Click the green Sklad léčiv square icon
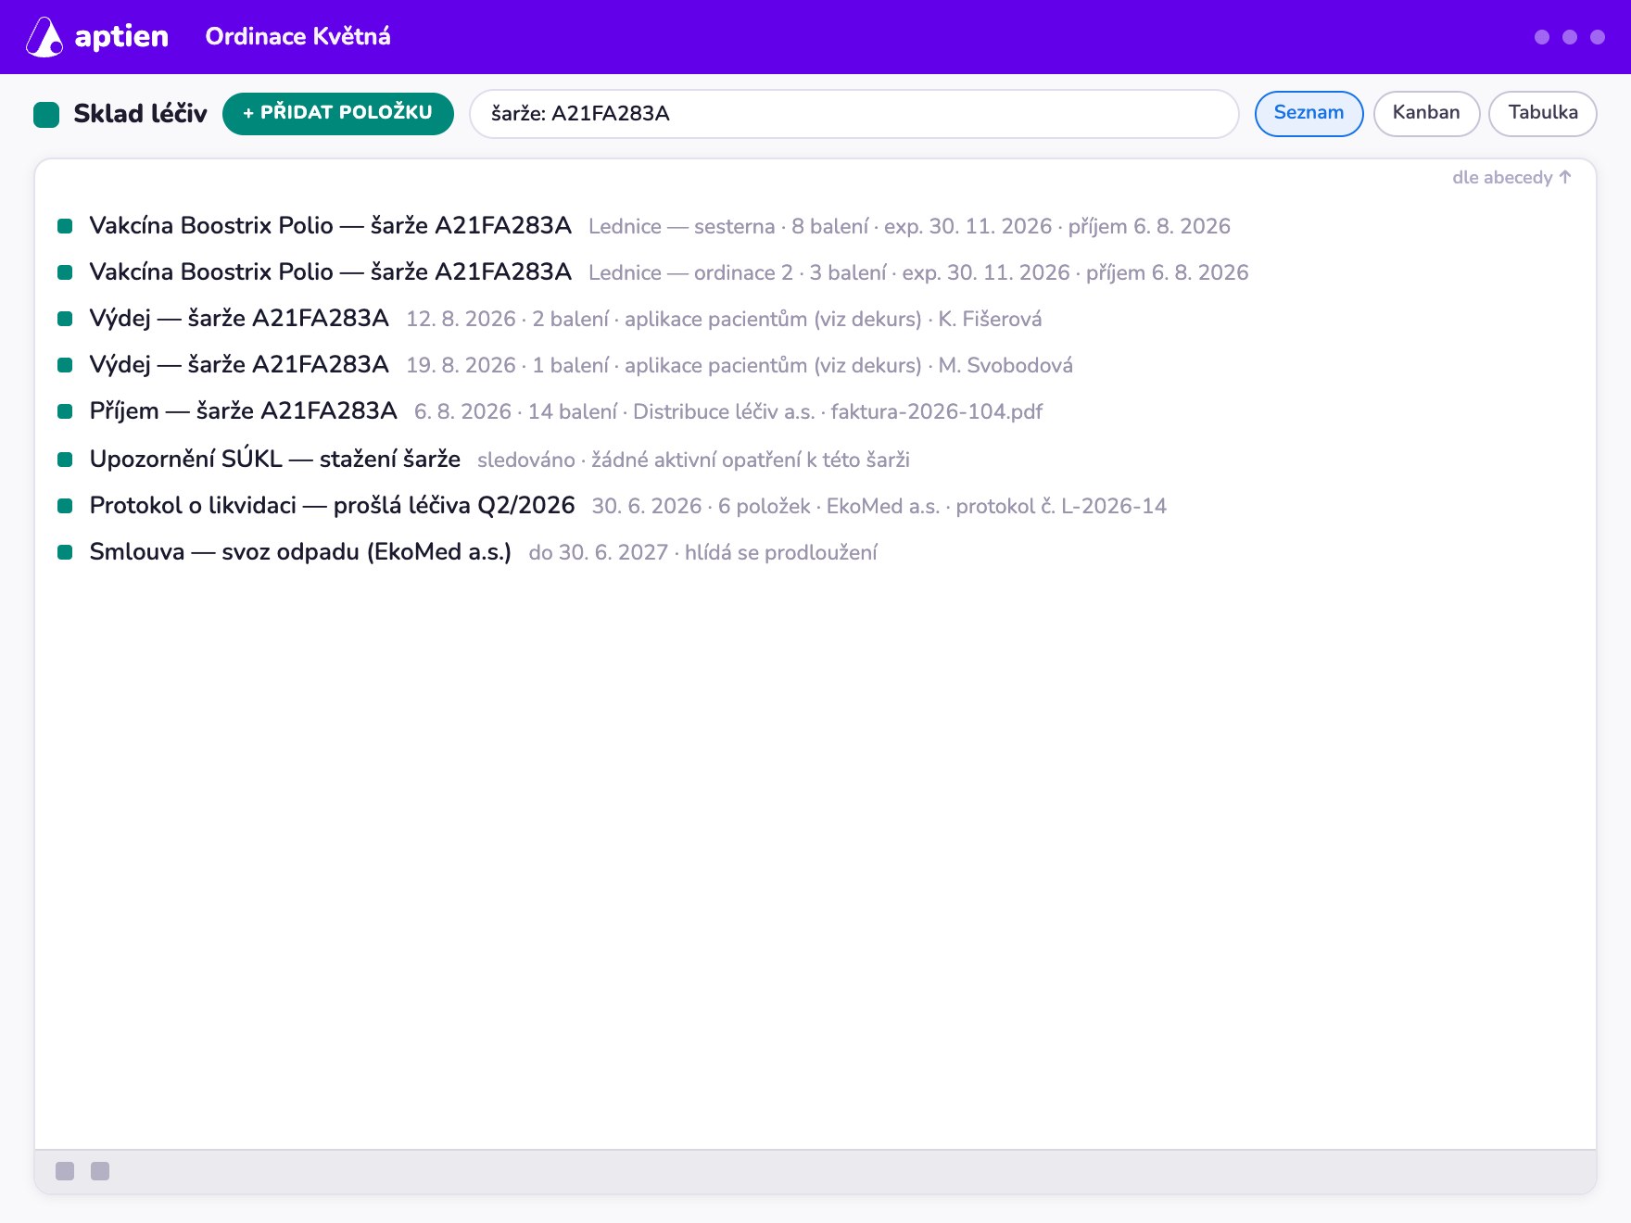 pyautogui.click(x=46, y=114)
